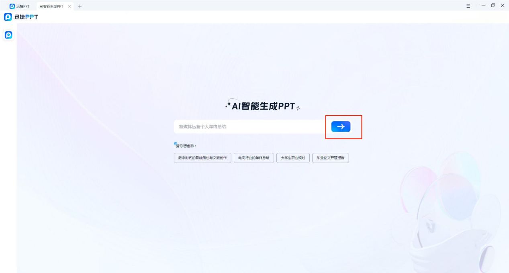Click the blue arrow generate button

tap(341, 126)
